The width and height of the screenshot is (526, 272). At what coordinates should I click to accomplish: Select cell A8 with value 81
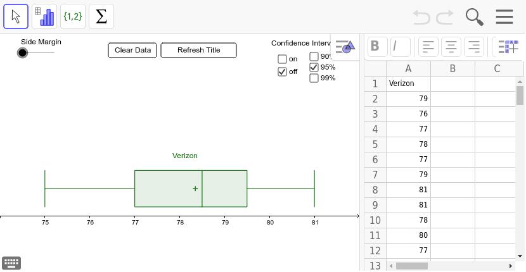[x=408, y=190]
